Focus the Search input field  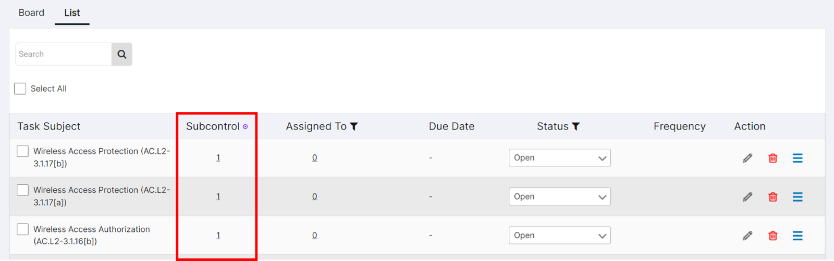tap(64, 54)
